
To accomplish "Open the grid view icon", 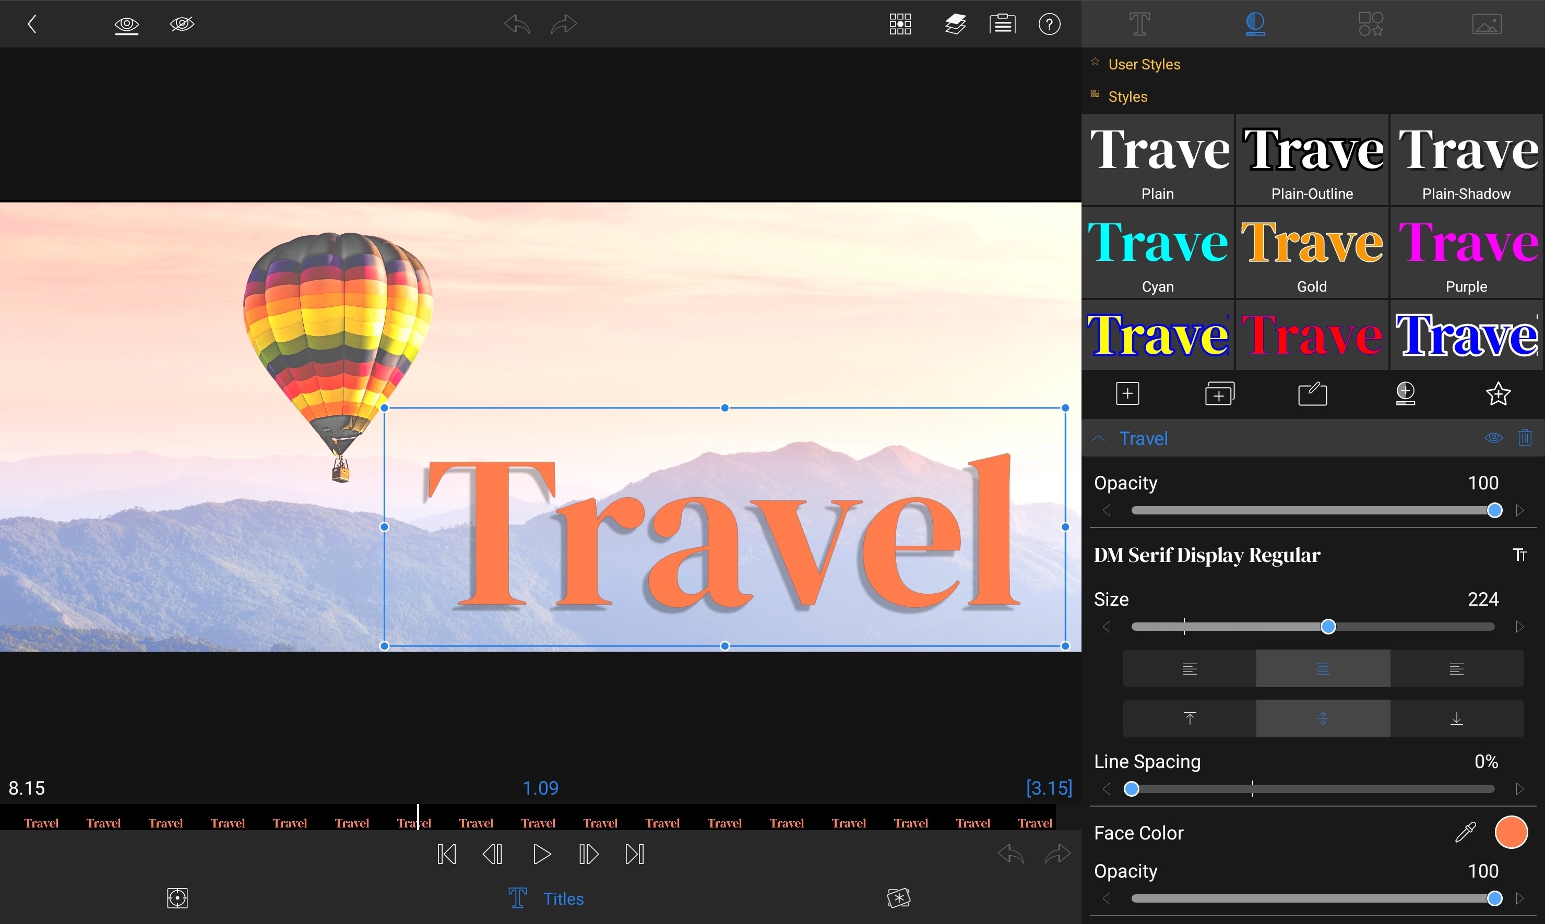I will coord(900,25).
